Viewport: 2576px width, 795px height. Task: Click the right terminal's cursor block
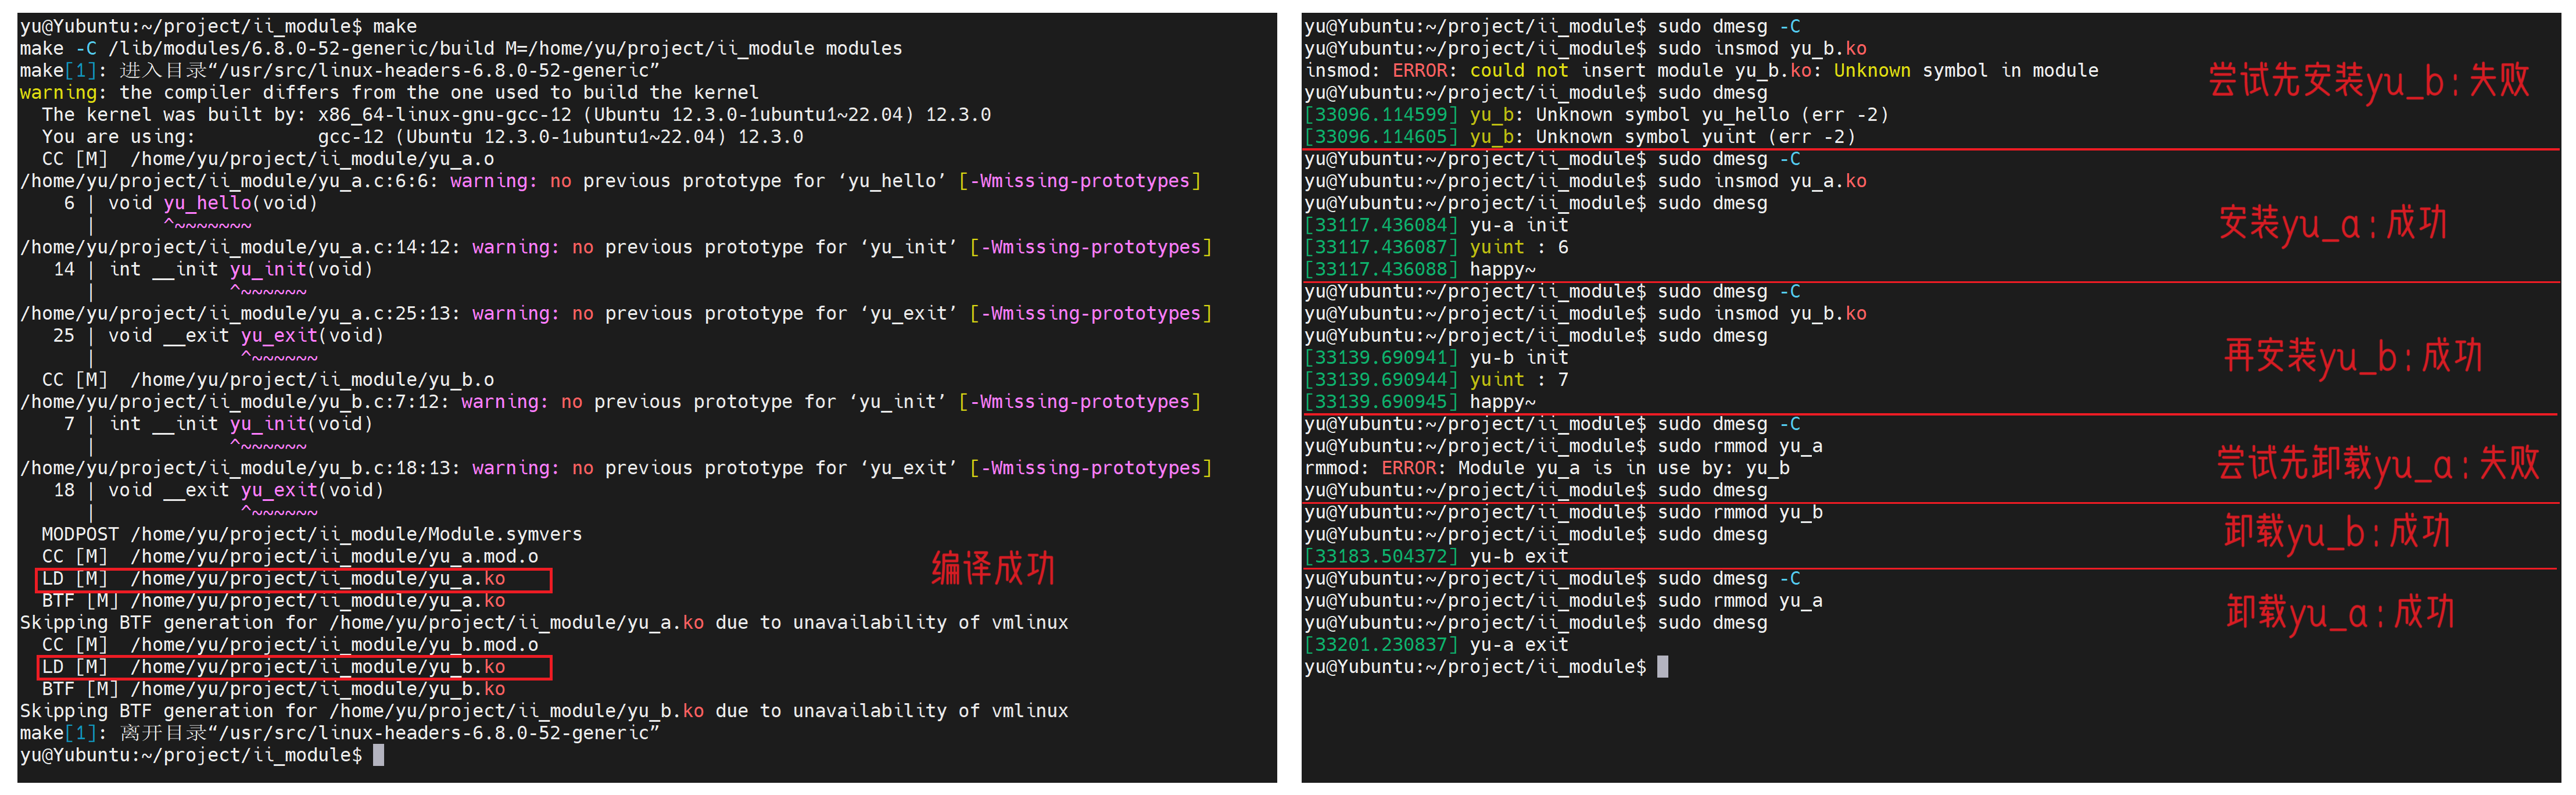[x=1662, y=667]
